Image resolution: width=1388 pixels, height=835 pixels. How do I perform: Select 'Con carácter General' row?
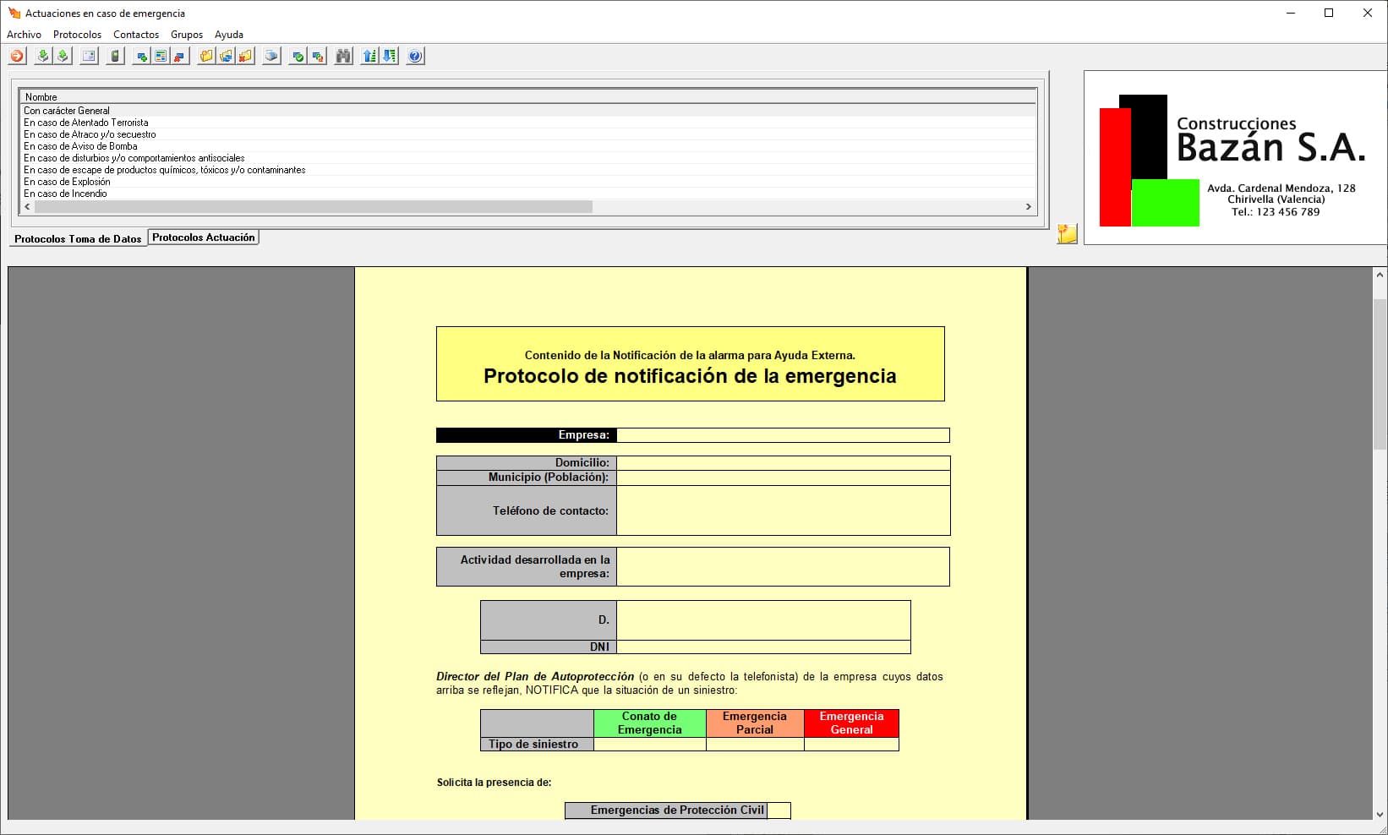click(x=527, y=111)
